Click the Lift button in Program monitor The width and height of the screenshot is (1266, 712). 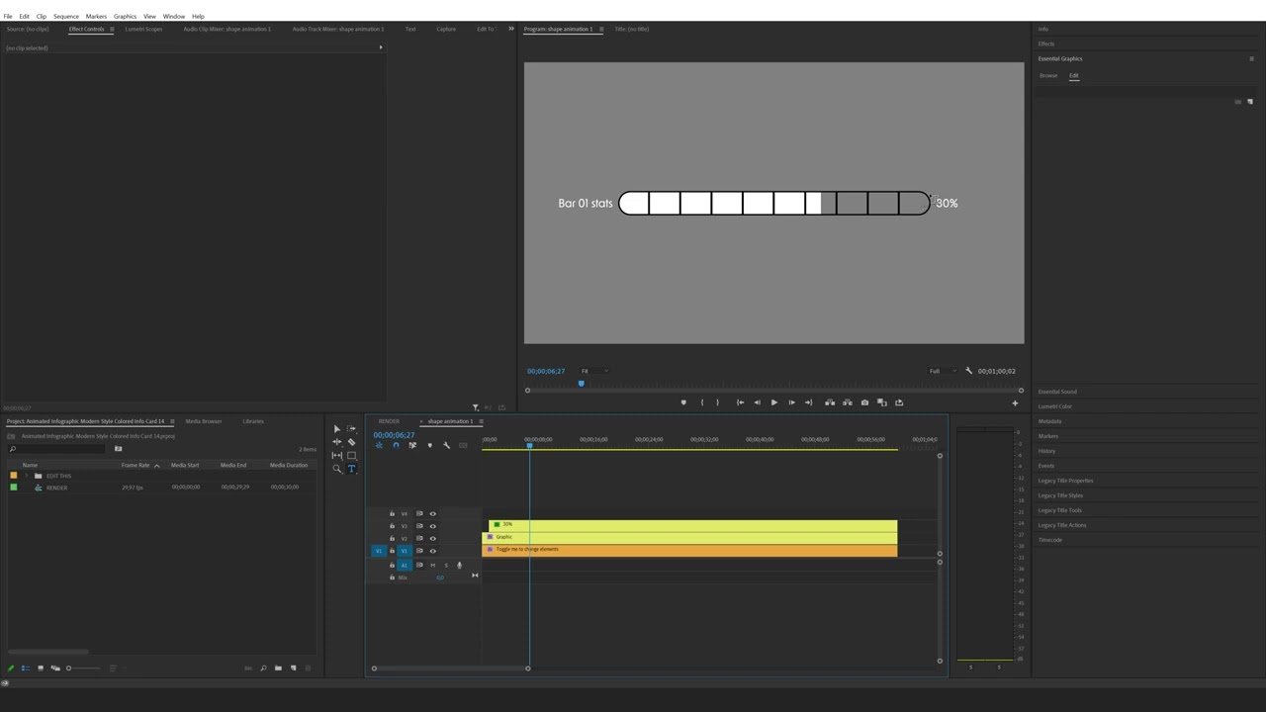click(x=830, y=402)
